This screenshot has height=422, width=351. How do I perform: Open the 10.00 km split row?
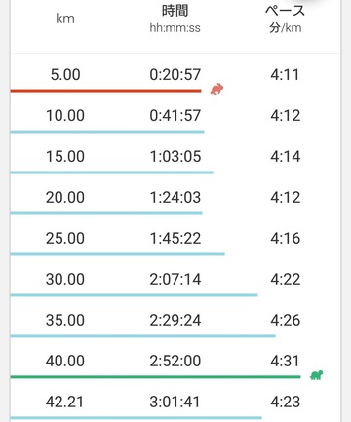pyautogui.click(x=175, y=115)
